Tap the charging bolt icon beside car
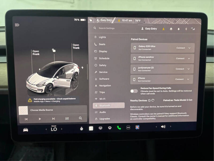The image size is (214, 161). click(82, 67)
